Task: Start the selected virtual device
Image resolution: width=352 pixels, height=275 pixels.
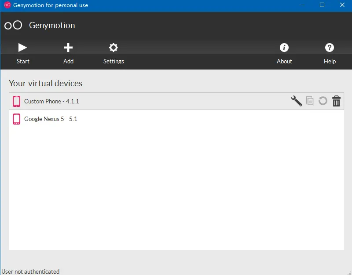Action: (x=23, y=53)
